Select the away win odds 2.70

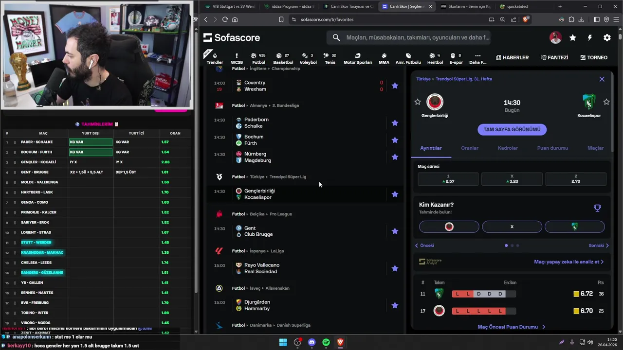pos(576,179)
